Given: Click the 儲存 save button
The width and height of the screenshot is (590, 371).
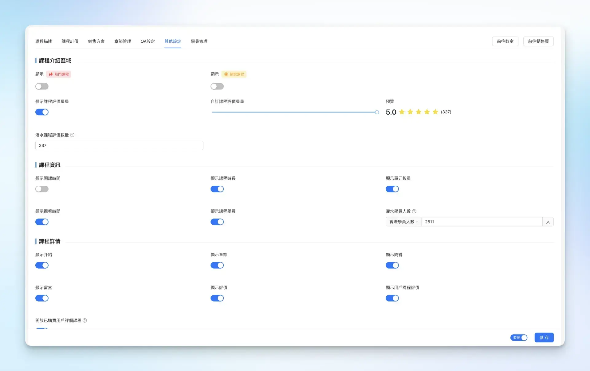Looking at the screenshot, I should [544, 337].
